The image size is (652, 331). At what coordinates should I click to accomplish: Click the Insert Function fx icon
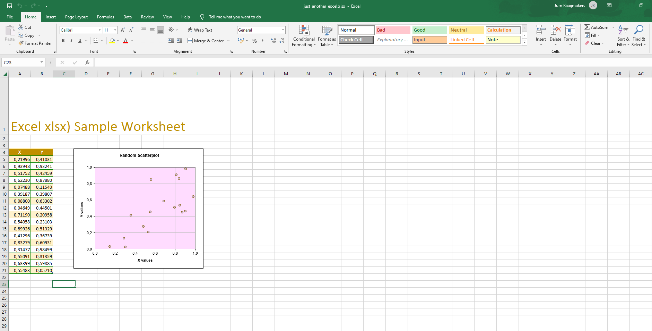point(87,62)
